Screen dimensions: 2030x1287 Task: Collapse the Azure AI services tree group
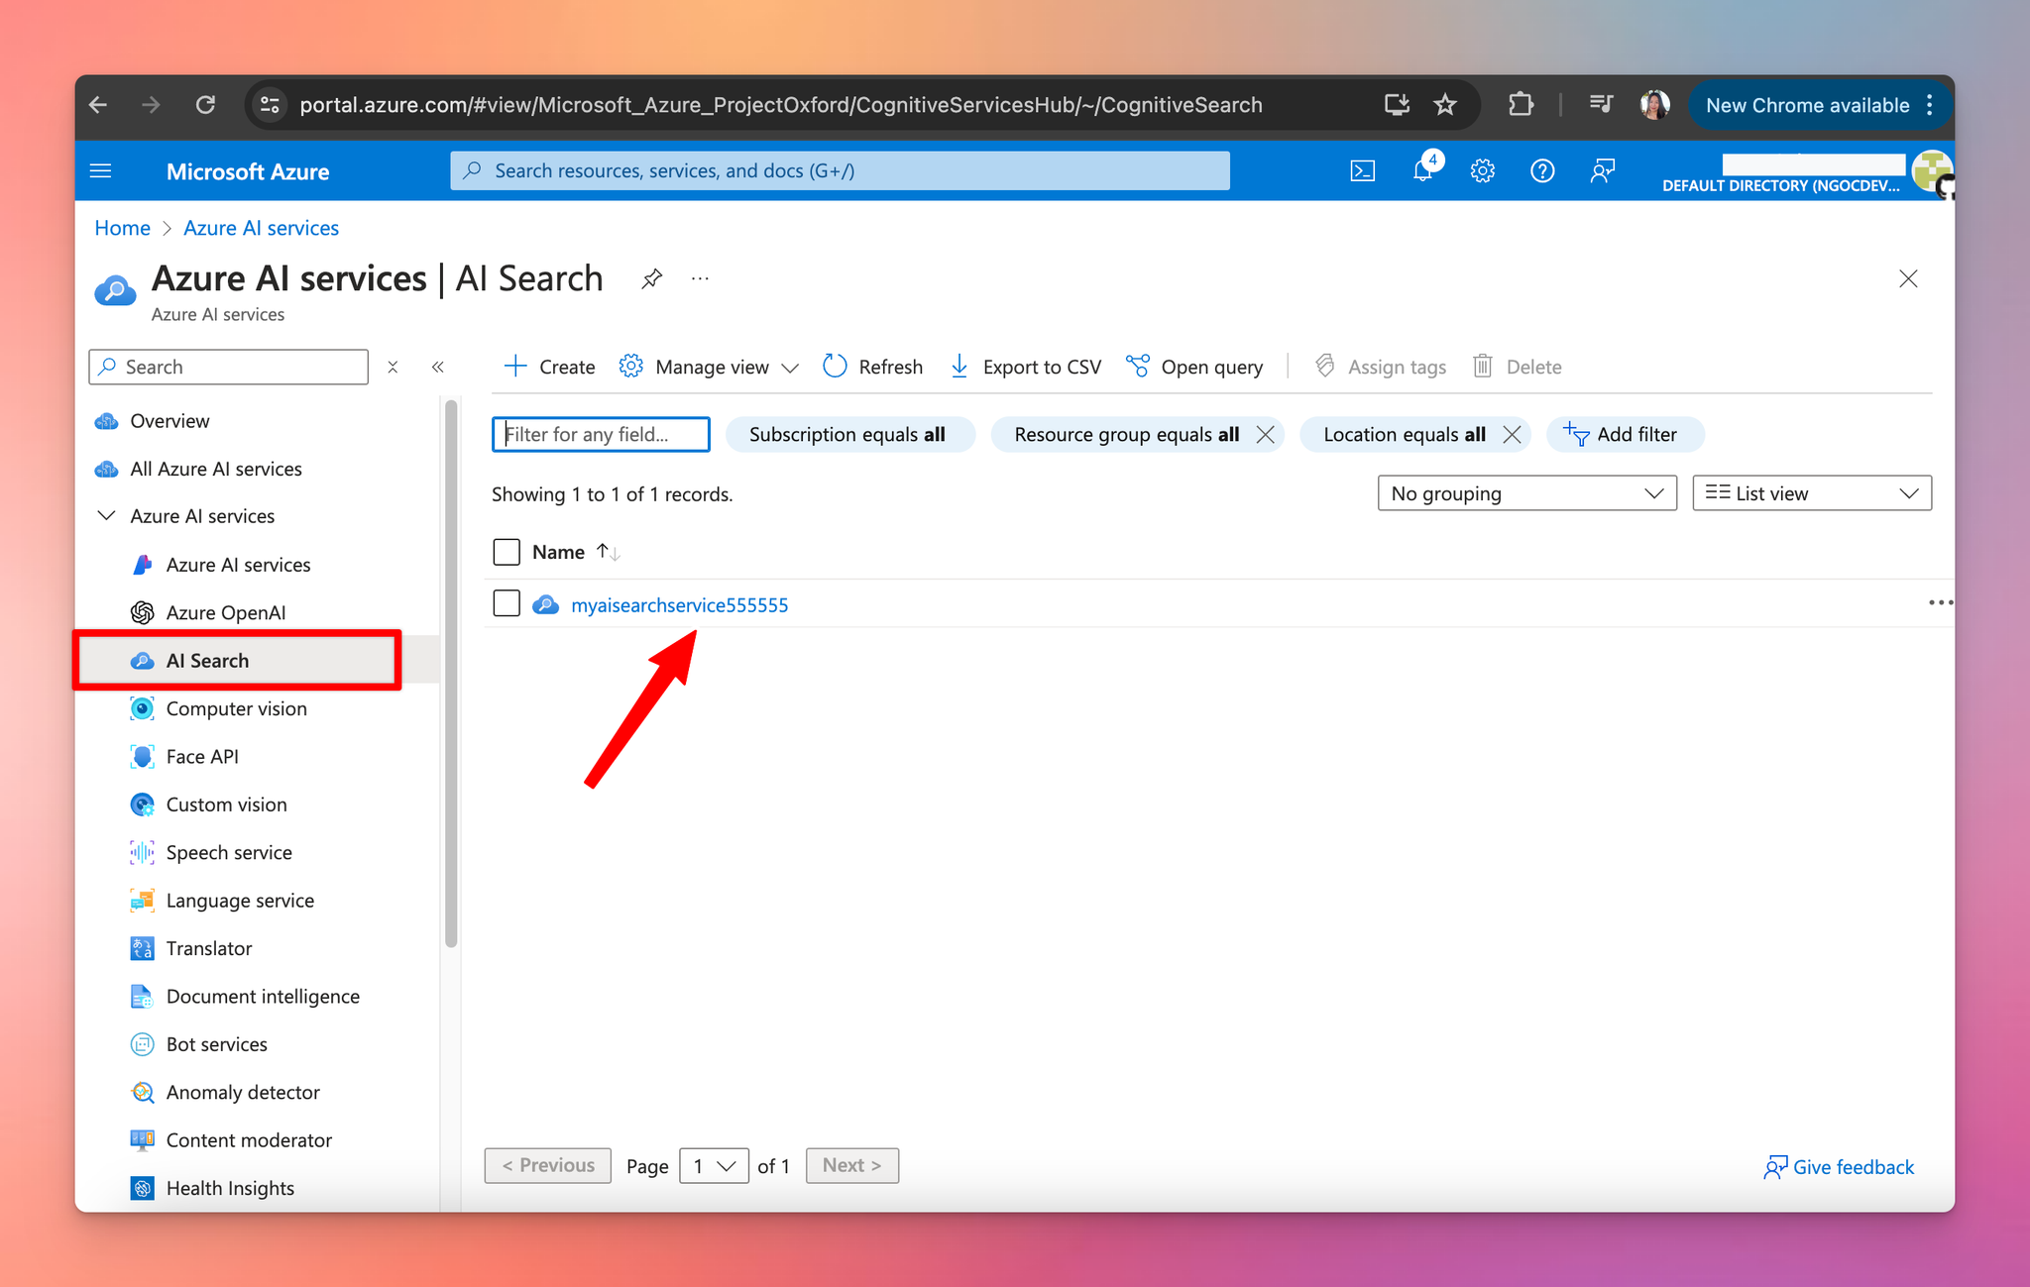pos(106,516)
